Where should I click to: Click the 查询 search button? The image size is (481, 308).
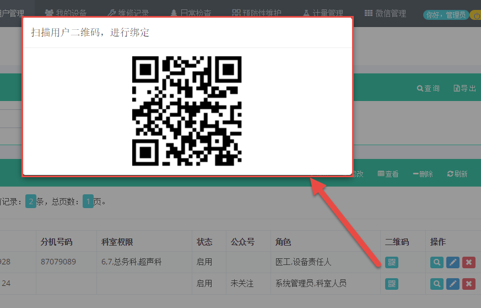[428, 88]
